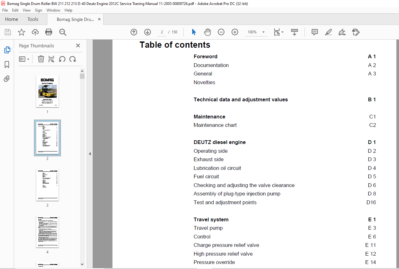
Task: Select the hand pan tool
Action: tap(207, 32)
